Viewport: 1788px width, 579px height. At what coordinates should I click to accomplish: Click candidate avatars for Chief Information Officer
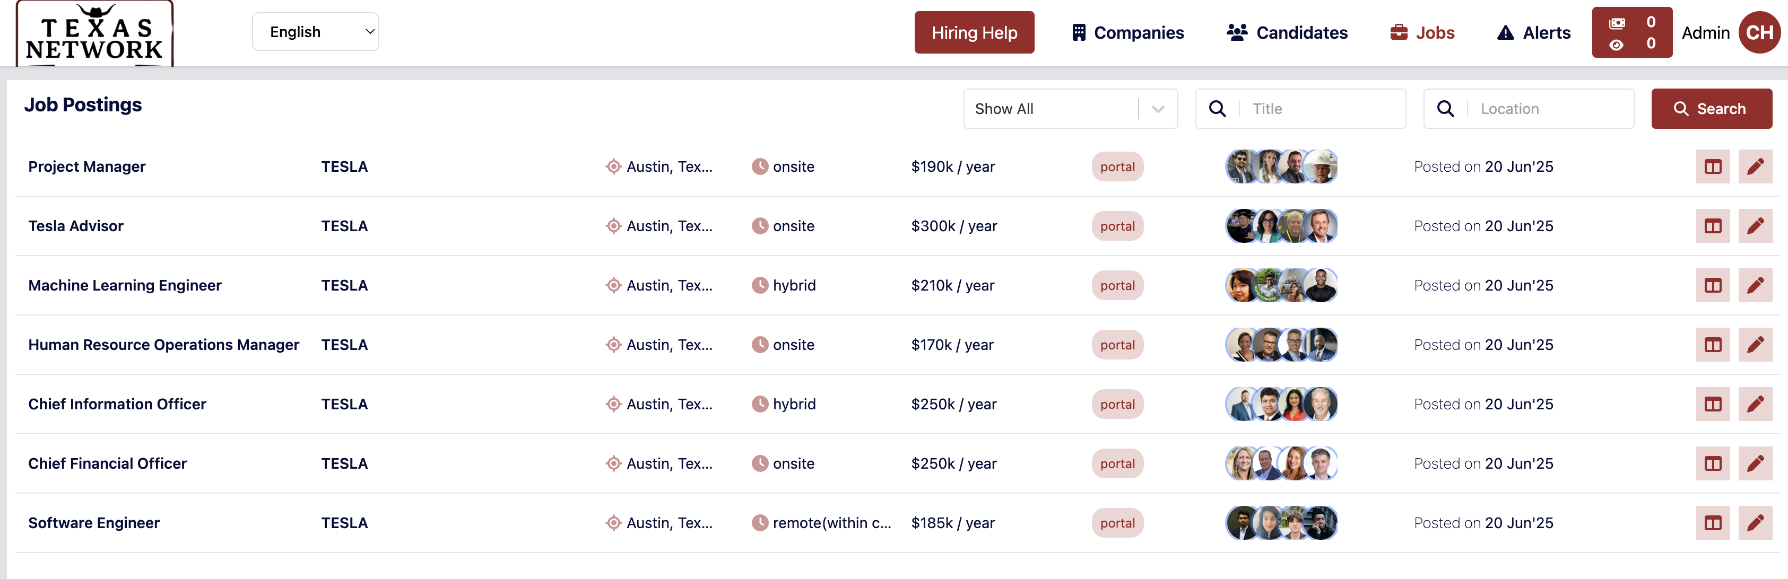tap(1281, 404)
